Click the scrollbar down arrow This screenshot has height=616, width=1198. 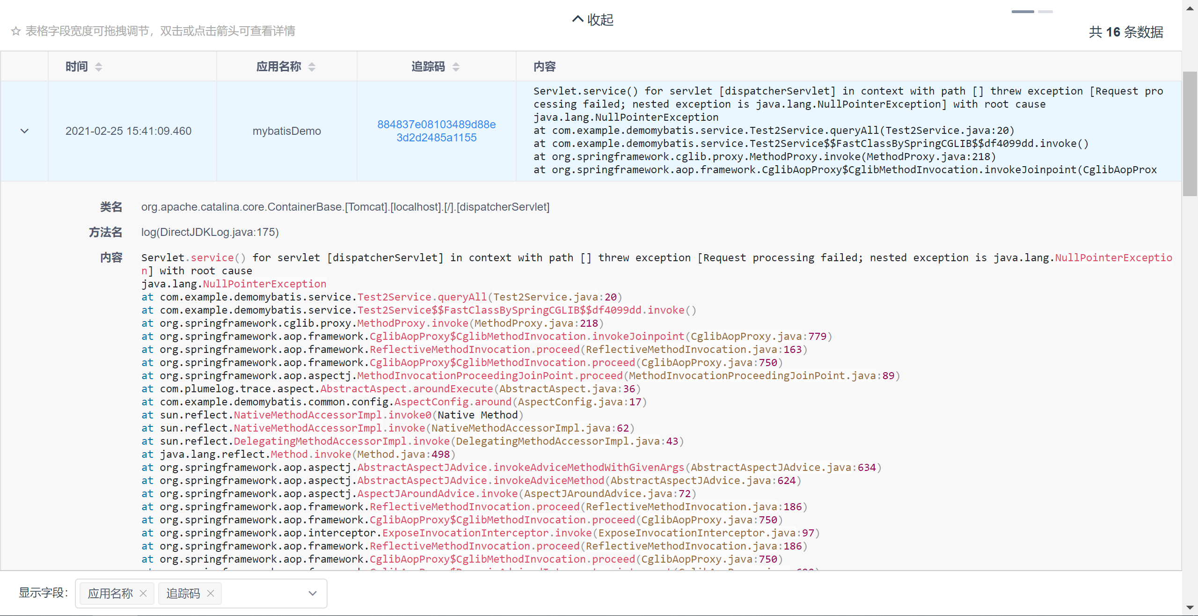pyautogui.click(x=1190, y=608)
